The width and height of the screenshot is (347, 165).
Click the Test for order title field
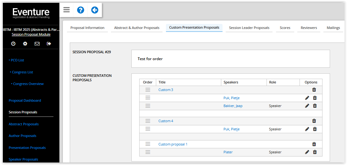[230, 59]
